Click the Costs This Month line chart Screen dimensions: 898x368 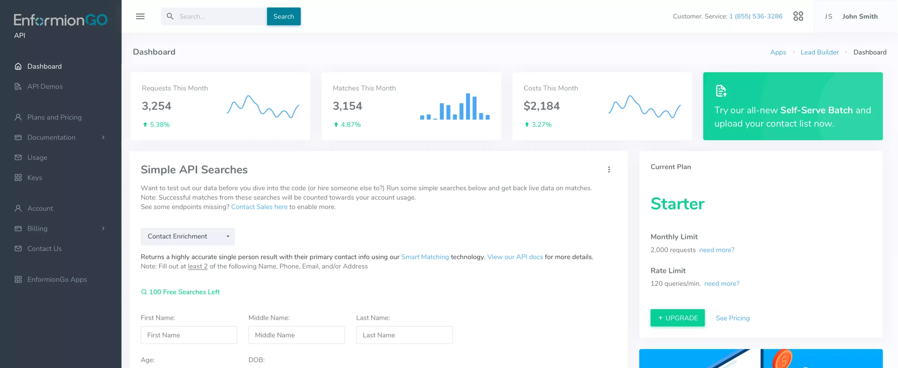[645, 107]
